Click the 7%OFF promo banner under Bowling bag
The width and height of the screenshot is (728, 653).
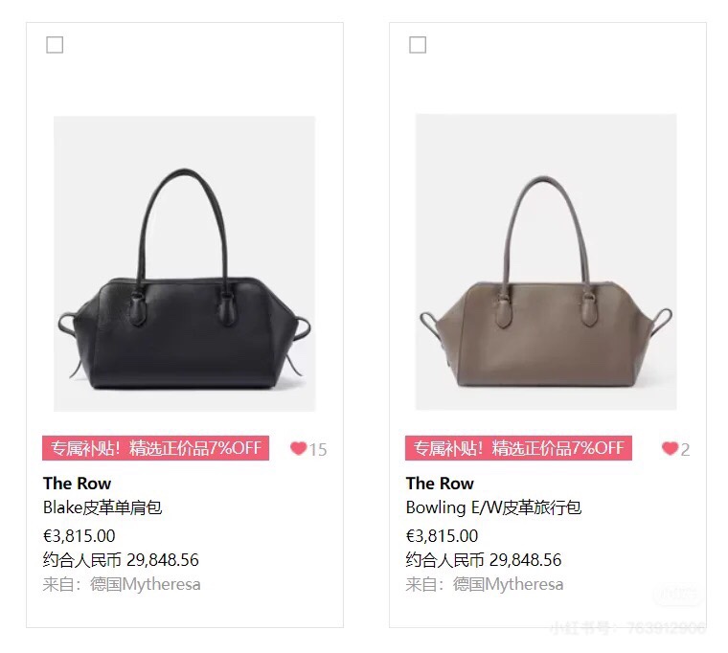tap(518, 448)
